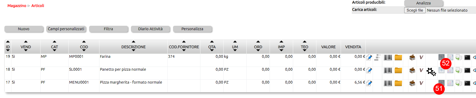The width and height of the screenshot is (476, 98).
Task: Open barcode icon for Panetto per pizza normale
Action: [x=388, y=70]
